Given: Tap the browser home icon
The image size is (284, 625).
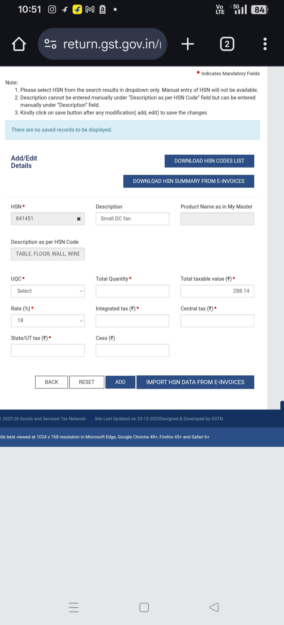Looking at the screenshot, I should coord(19,44).
